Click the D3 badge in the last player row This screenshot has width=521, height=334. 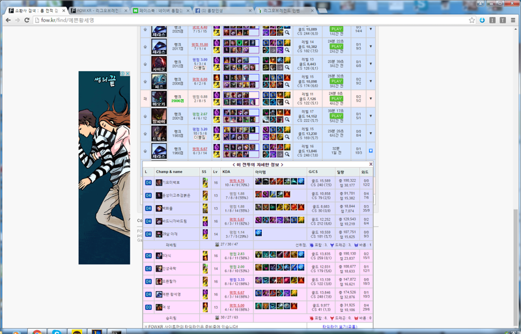(148, 307)
